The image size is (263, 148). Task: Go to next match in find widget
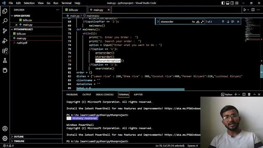pyautogui.click(x=228, y=22)
